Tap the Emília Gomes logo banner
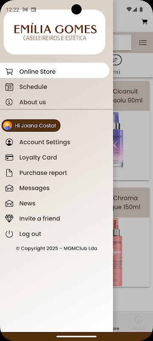This screenshot has height=341, width=153. [x=54, y=32]
